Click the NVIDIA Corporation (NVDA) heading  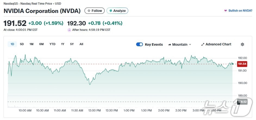click(42, 11)
